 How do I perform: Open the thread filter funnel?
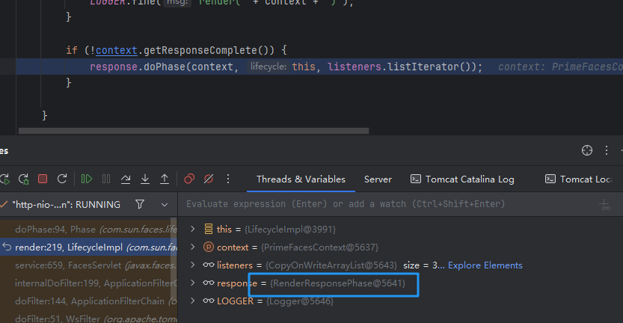coord(140,204)
